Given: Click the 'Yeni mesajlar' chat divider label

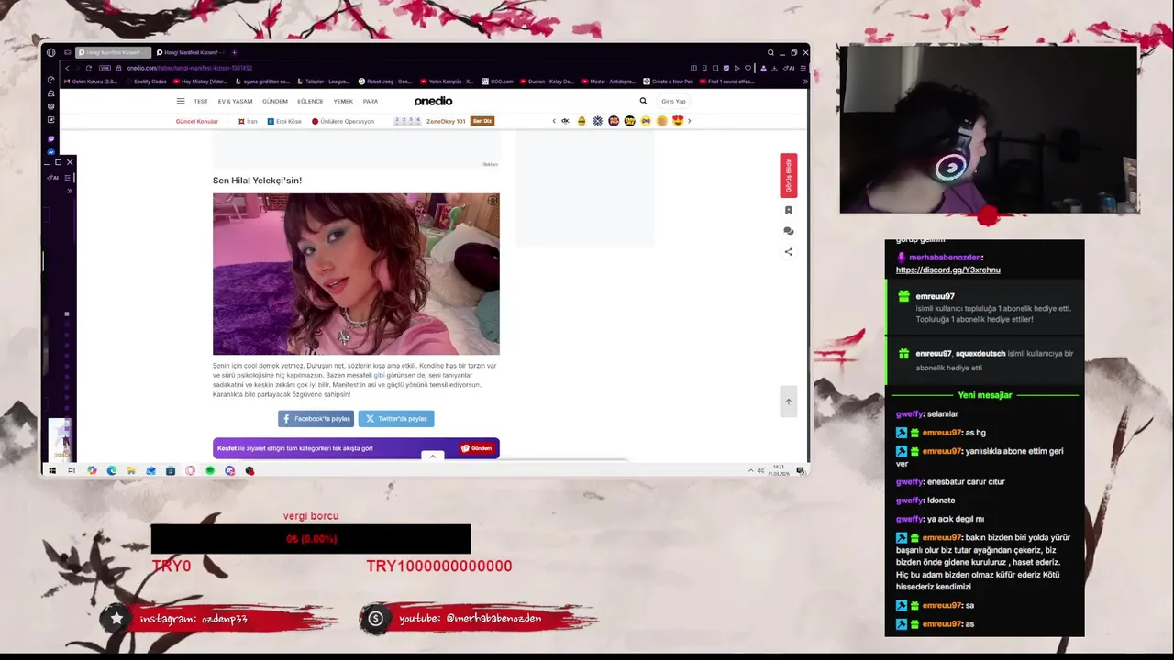Looking at the screenshot, I should 984,395.
